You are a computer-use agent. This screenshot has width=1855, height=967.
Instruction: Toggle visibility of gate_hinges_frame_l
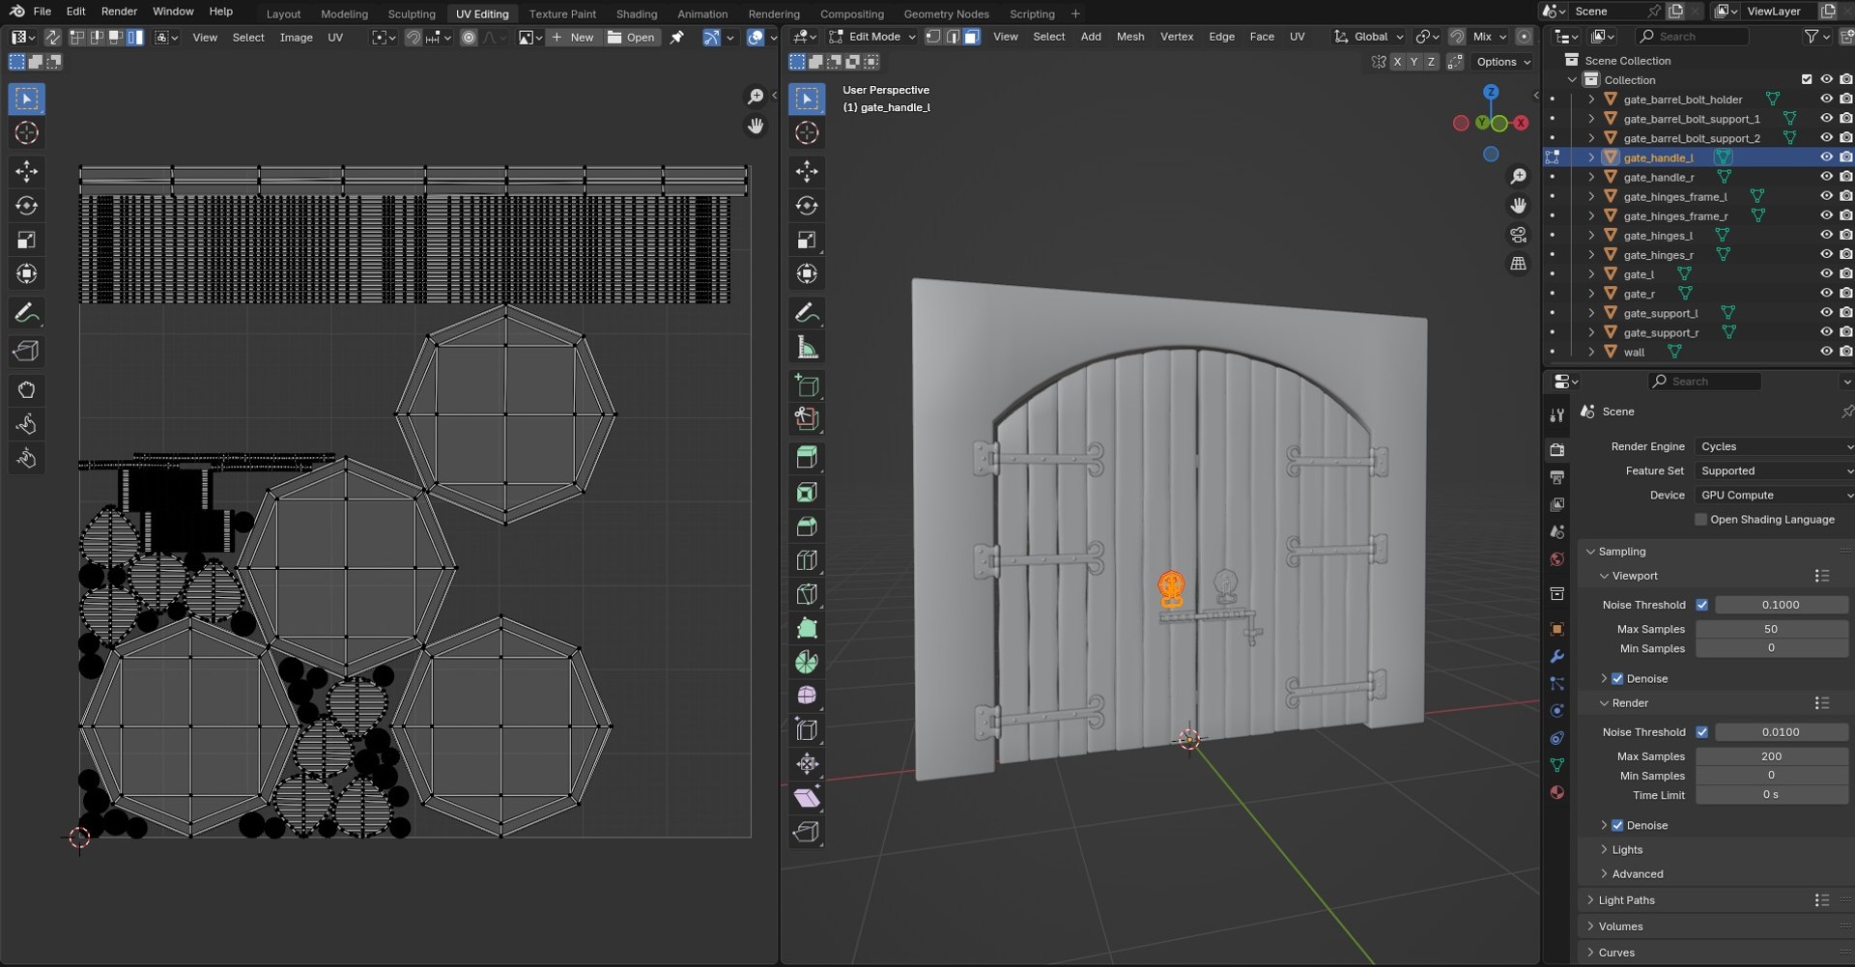coord(1826,196)
